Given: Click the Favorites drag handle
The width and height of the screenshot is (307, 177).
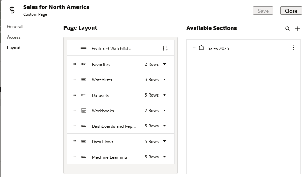Looking at the screenshot, I should coord(75,64).
